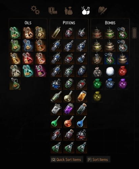The height and width of the screenshot is (169, 139).
Task: Click the inventory scrollbar handle
Action: [x=135, y=33]
